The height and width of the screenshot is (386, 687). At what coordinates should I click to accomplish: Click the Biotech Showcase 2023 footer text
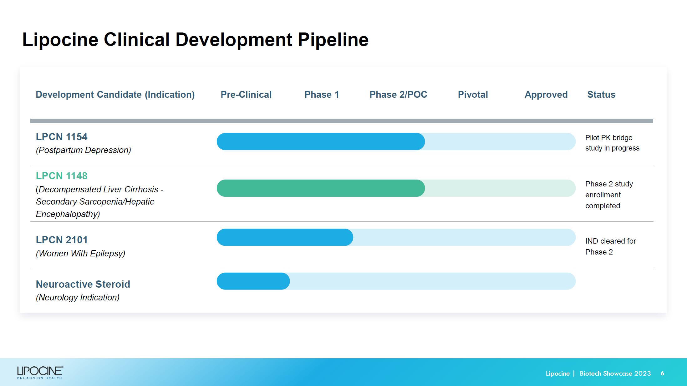click(615, 374)
